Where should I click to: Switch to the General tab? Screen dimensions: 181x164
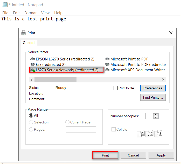click(x=29, y=43)
